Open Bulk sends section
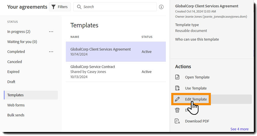 (x=16, y=115)
